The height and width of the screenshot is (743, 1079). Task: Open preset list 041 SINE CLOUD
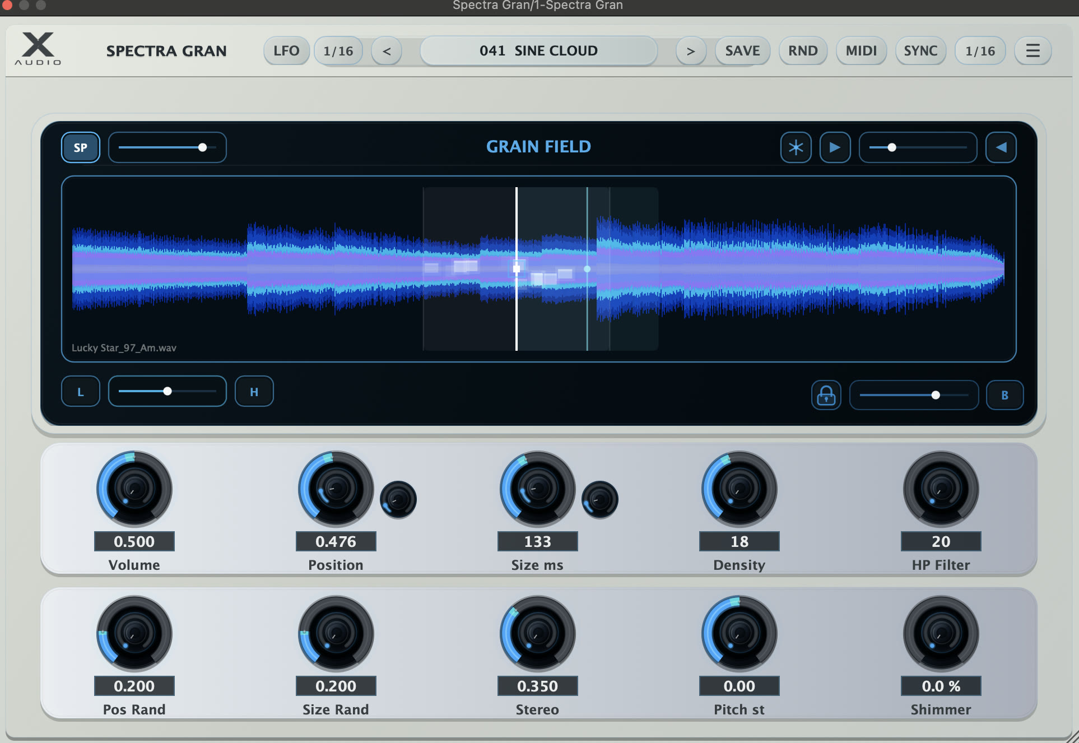tap(538, 51)
